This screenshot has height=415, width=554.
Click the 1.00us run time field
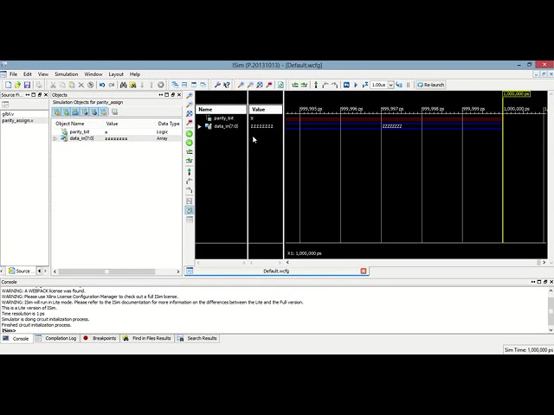(x=379, y=85)
